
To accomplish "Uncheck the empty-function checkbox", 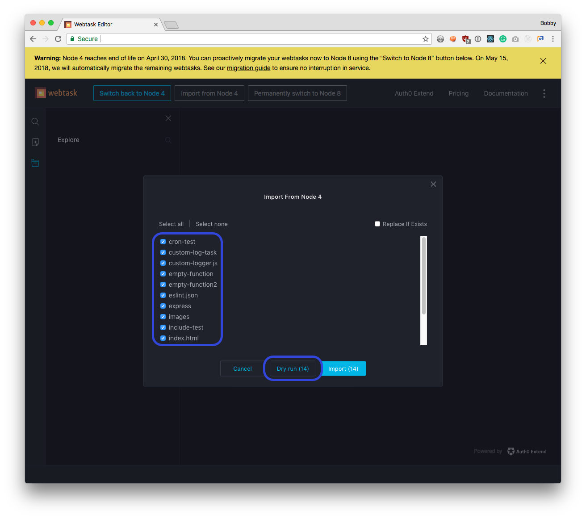I will point(163,274).
